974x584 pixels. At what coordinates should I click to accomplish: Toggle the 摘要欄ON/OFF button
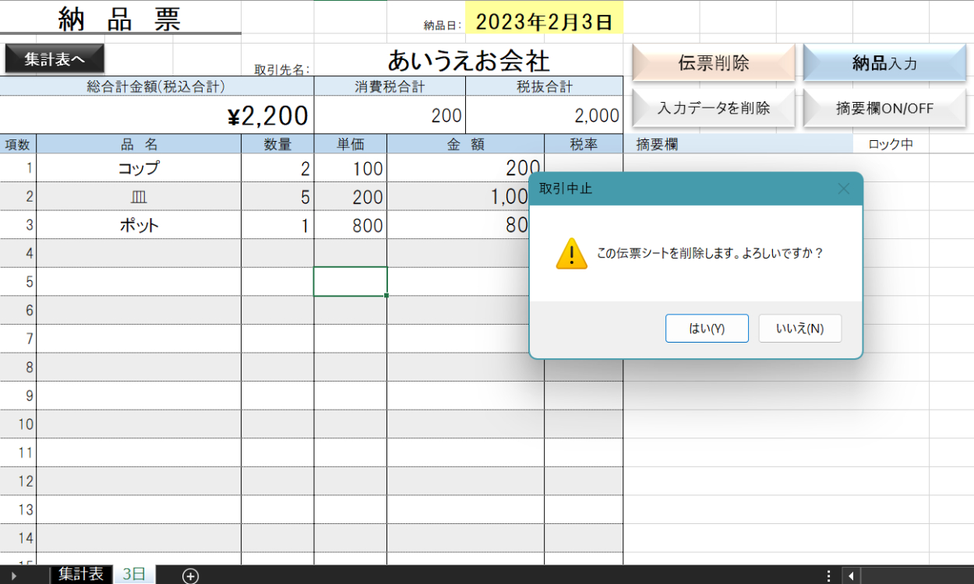[884, 108]
